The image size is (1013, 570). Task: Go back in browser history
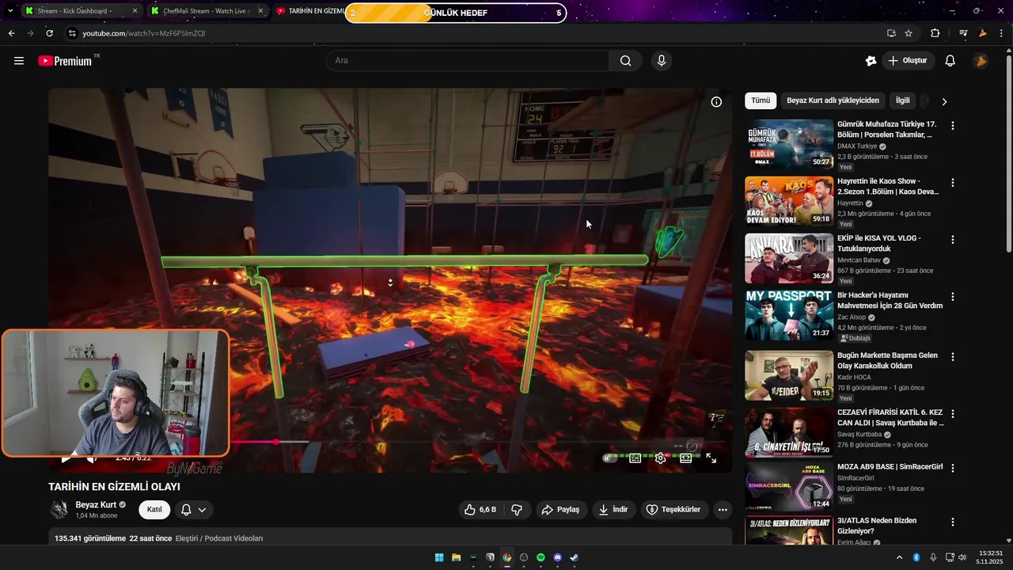point(12,33)
